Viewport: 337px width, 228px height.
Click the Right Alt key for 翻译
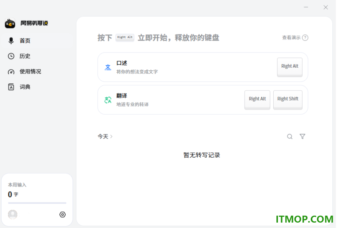(x=257, y=100)
